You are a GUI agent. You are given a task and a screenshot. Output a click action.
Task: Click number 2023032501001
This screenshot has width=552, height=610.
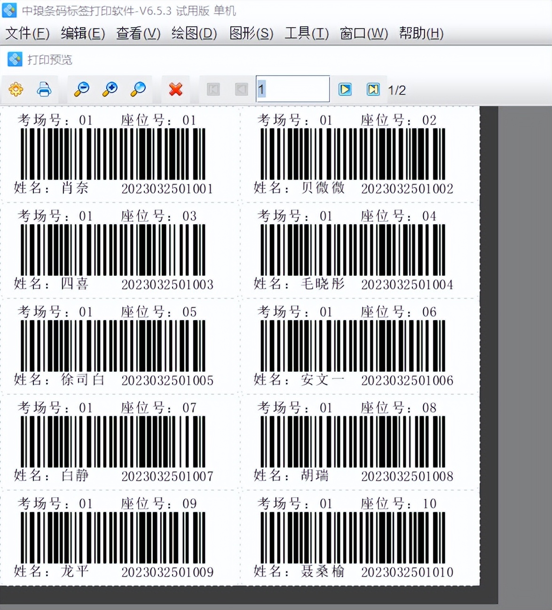point(167,189)
